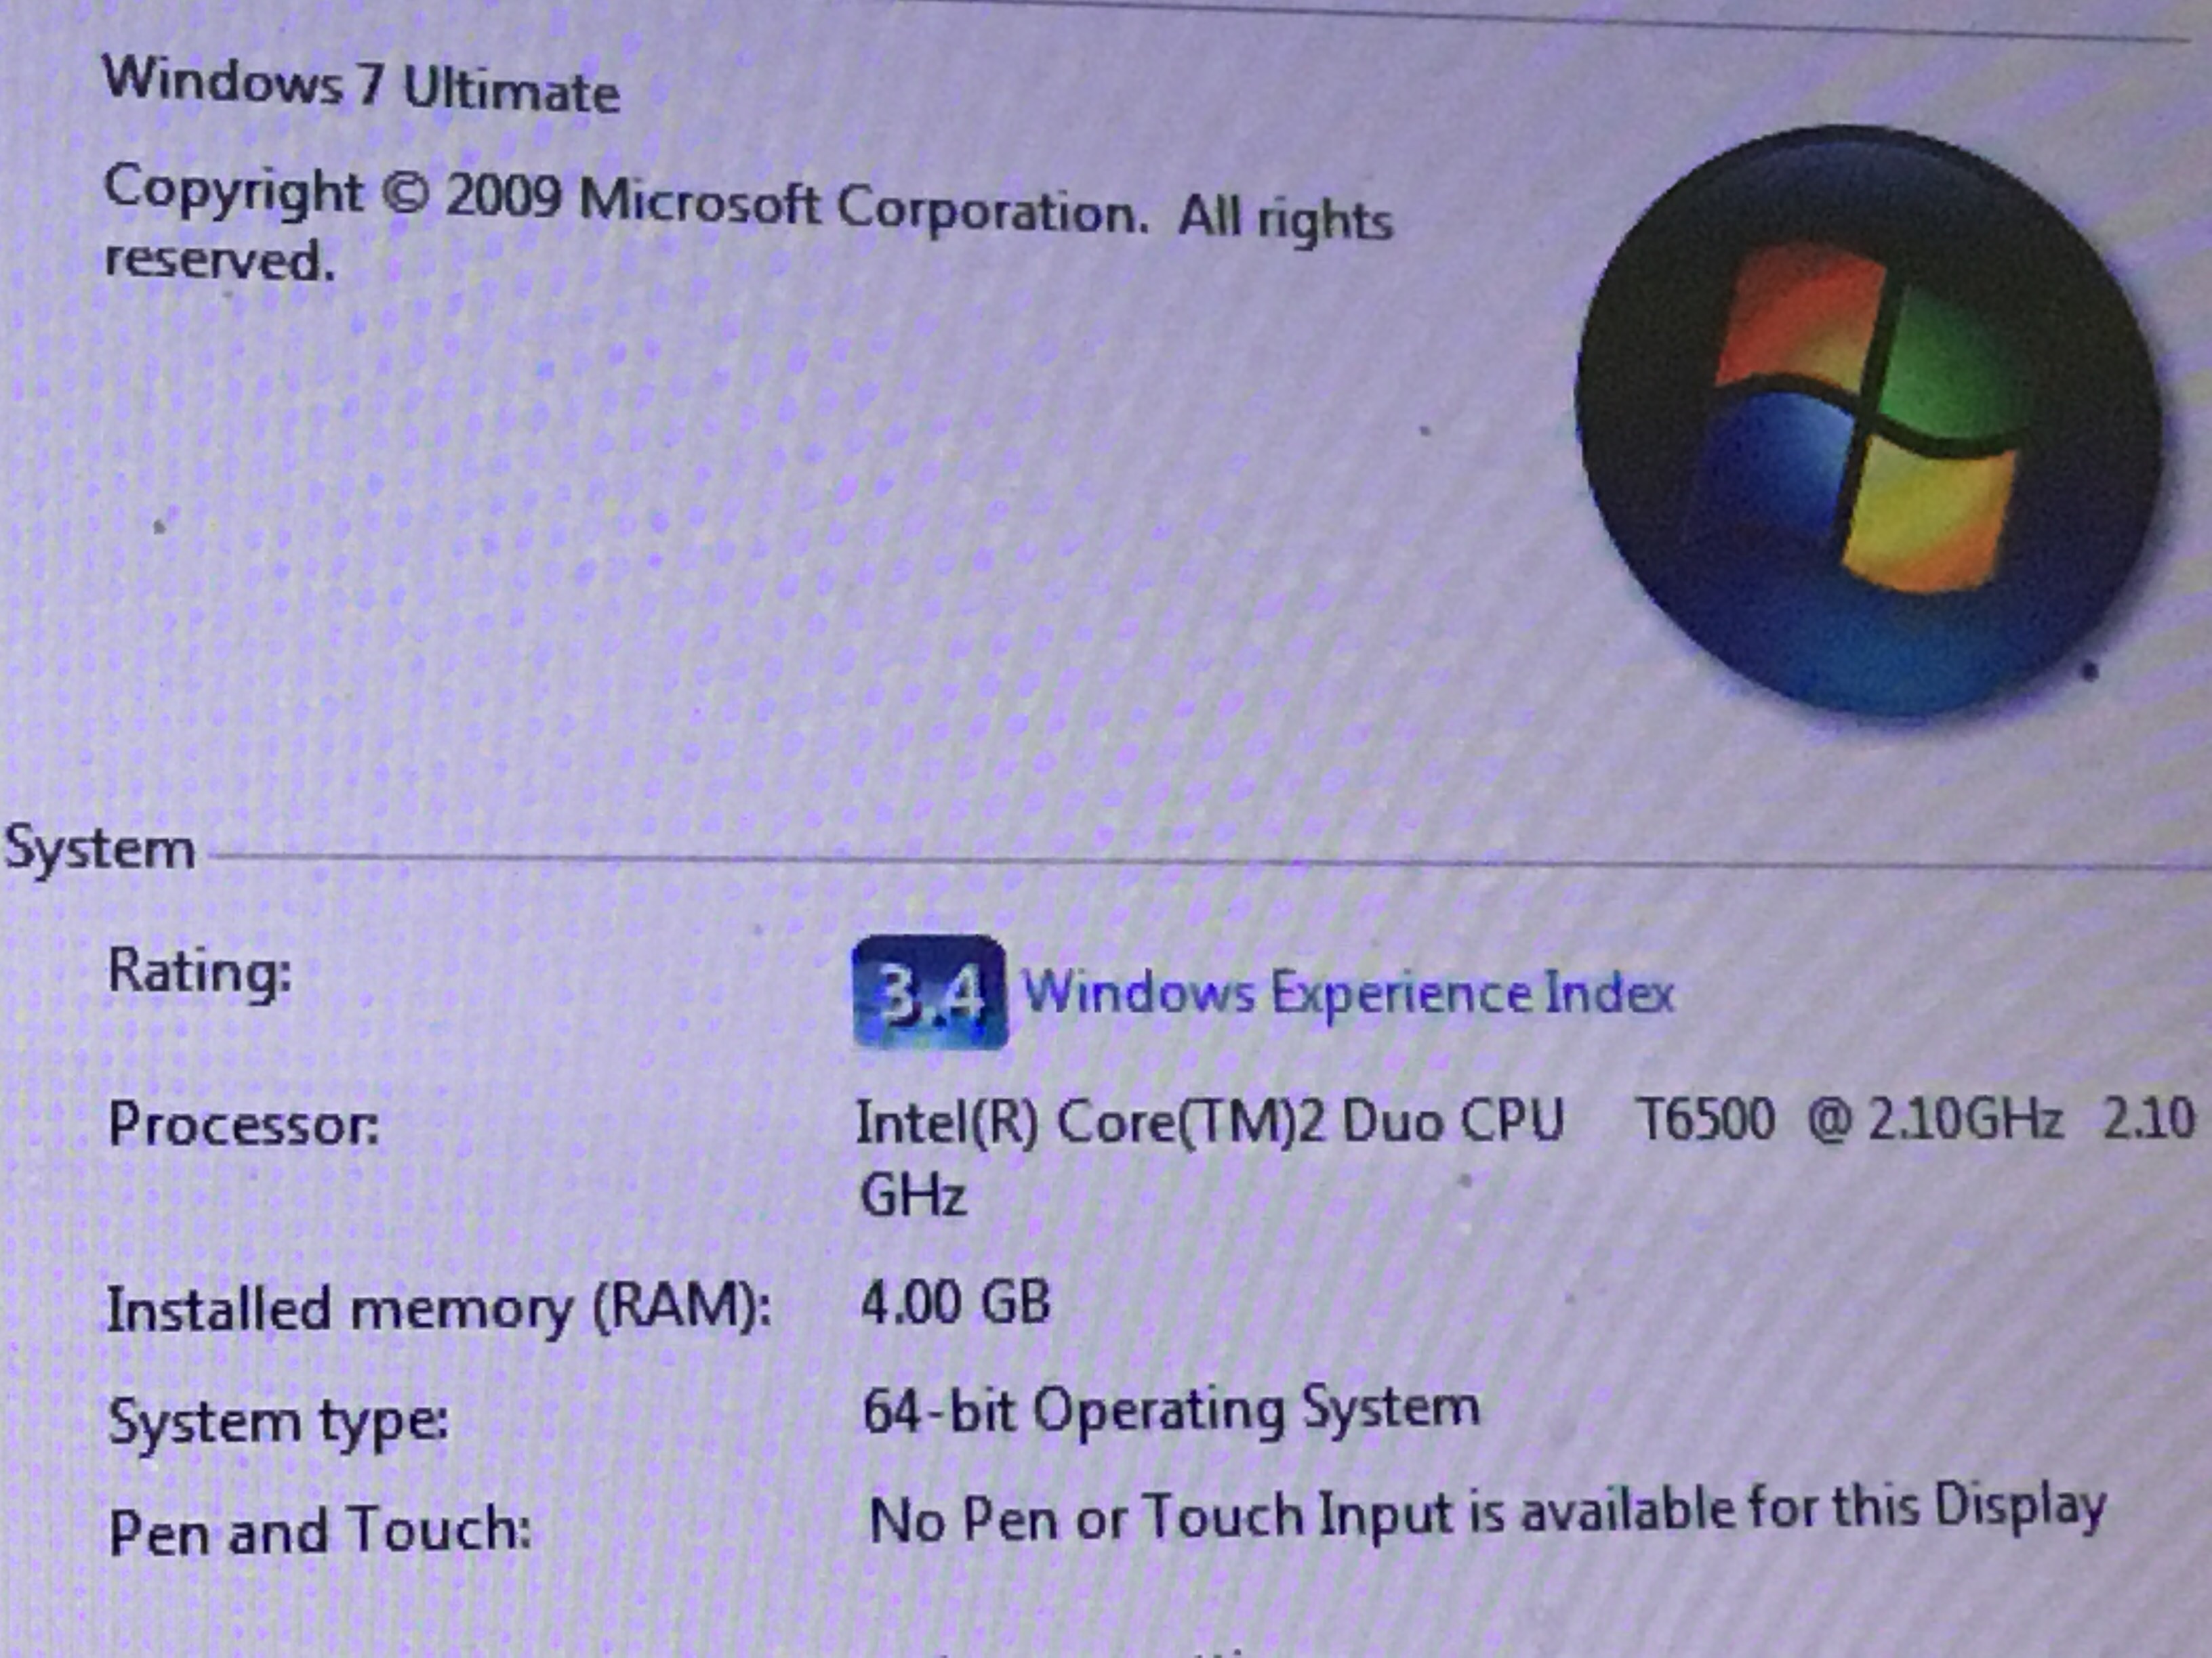
Task: Open the Windows Experience Index link
Action: click(1348, 994)
